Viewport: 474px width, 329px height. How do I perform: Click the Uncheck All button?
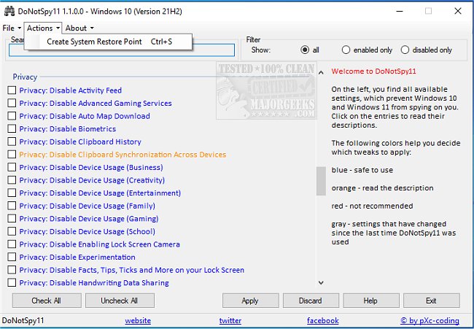tap(120, 301)
